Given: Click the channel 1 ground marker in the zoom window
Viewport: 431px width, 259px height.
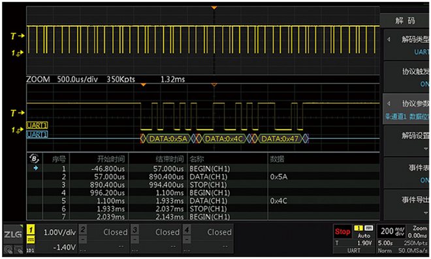Looking at the screenshot, I should pyautogui.click(x=18, y=130).
